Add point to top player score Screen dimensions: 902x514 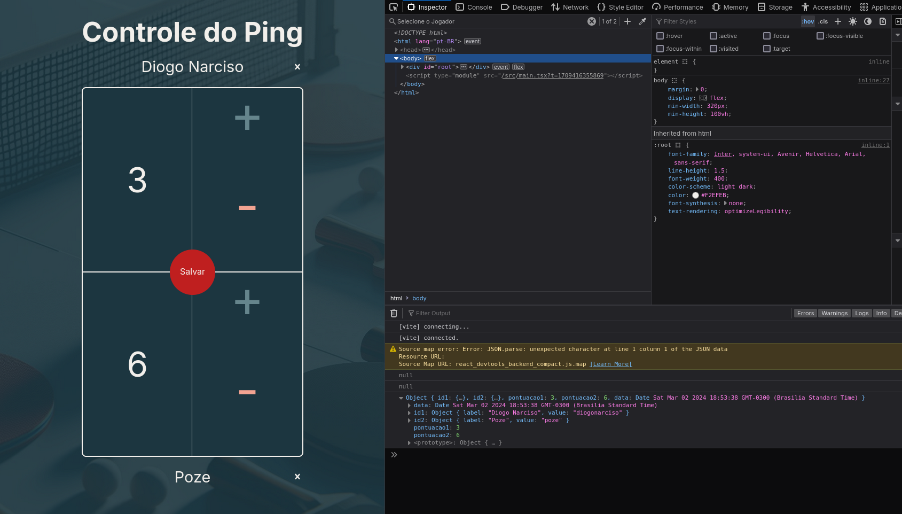[247, 118]
